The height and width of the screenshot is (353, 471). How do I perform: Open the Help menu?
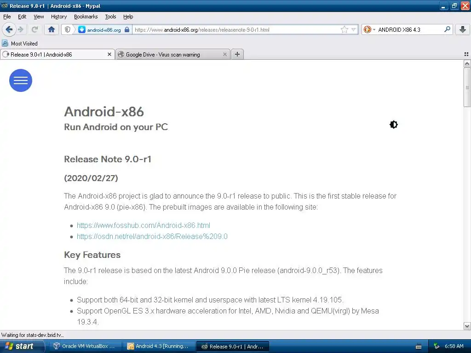click(x=128, y=17)
